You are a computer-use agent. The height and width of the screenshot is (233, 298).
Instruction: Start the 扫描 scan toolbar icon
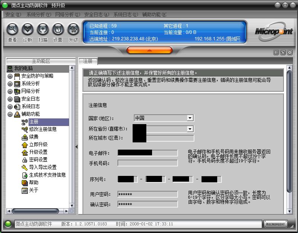[43, 29]
